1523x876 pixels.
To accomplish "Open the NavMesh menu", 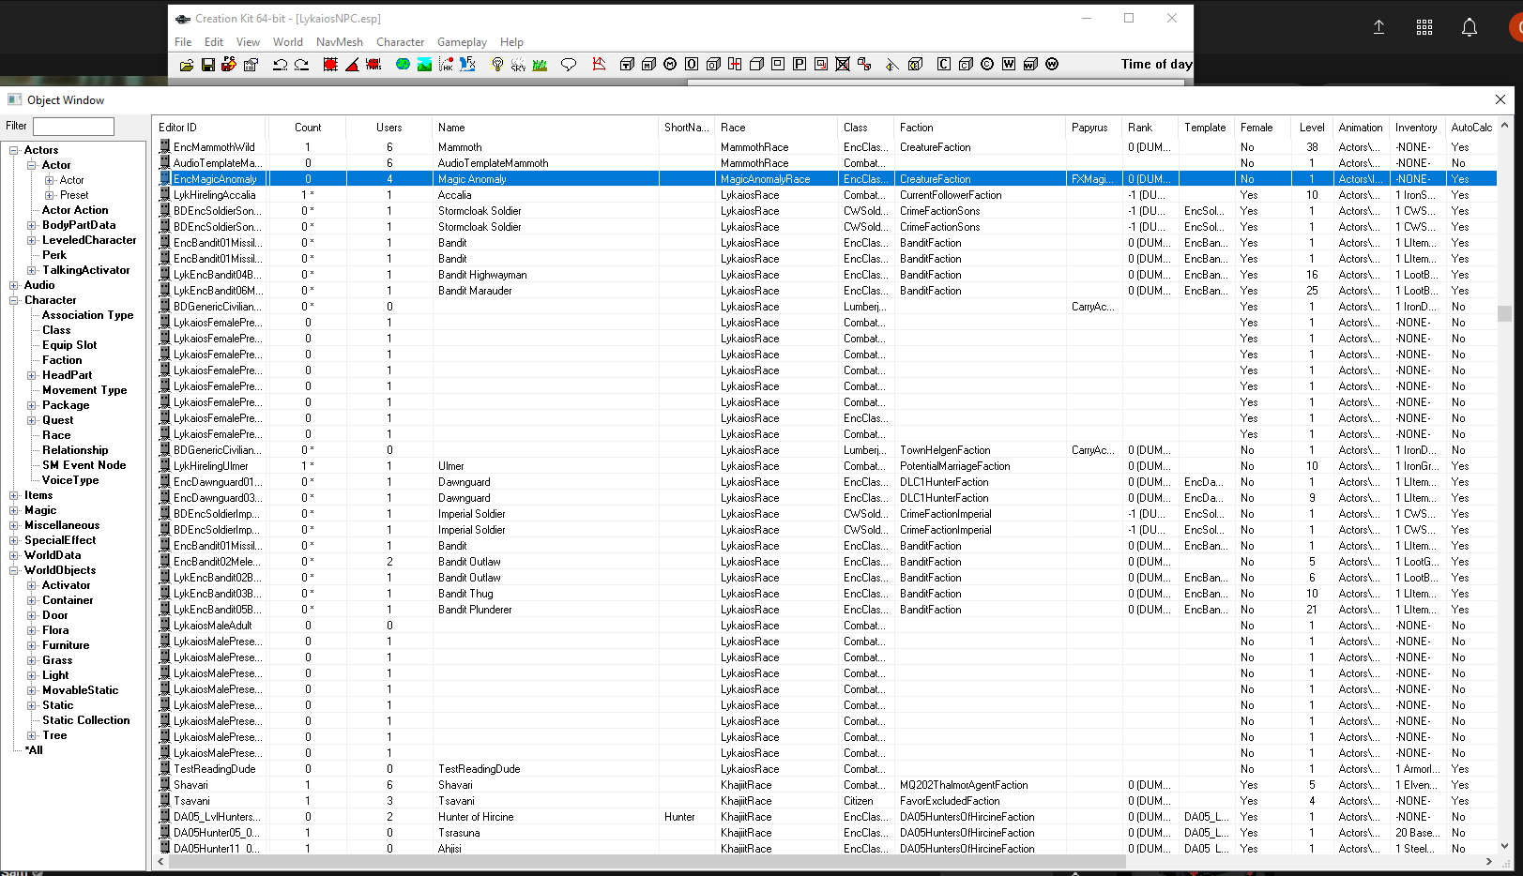I will 340,42.
